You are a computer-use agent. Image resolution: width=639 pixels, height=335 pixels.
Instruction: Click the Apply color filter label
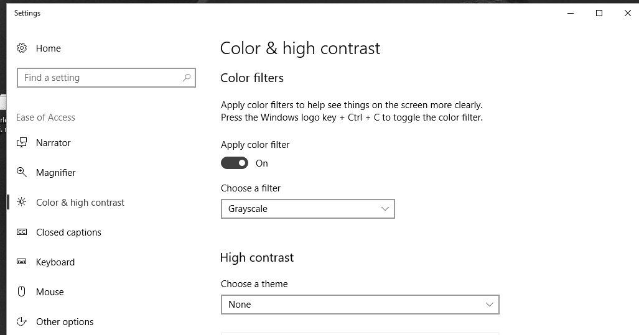pyautogui.click(x=255, y=145)
